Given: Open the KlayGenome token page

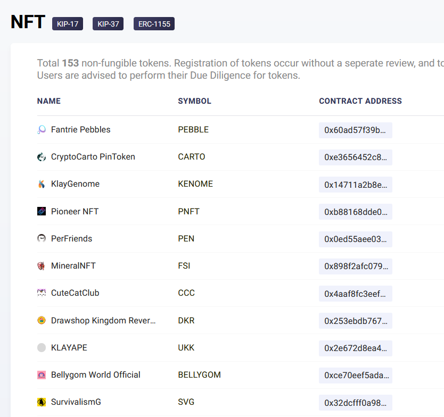Looking at the screenshot, I should [75, 184].
